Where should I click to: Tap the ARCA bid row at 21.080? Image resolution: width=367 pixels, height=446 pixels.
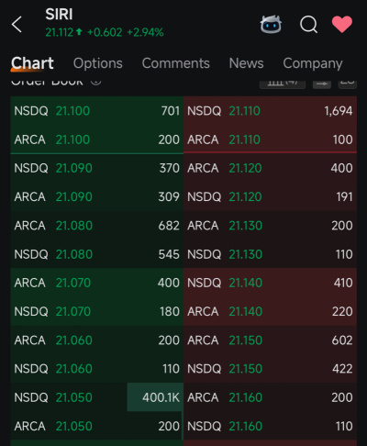click(97, 226)
